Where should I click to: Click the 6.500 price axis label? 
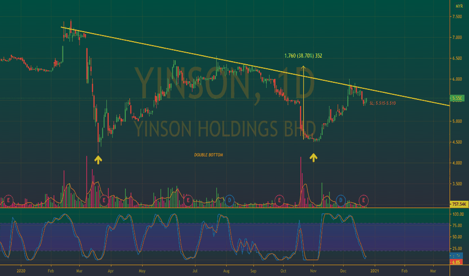pos(457,59)
